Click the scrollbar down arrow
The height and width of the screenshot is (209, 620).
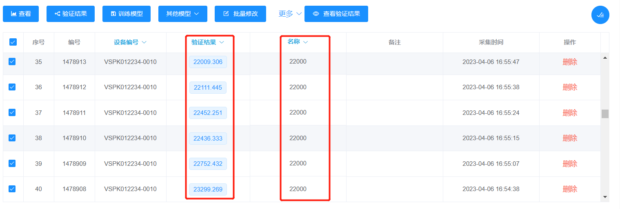pyautogui.click(x=605, y=197)
